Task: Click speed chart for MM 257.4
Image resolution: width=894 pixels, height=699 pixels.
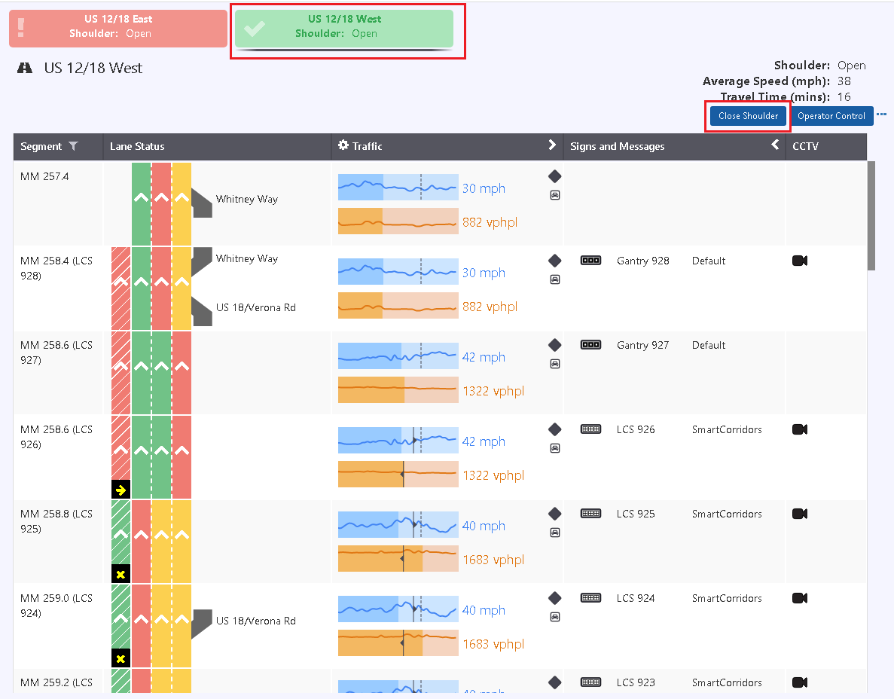Action: pyautogui.click(x=398, y=187)
